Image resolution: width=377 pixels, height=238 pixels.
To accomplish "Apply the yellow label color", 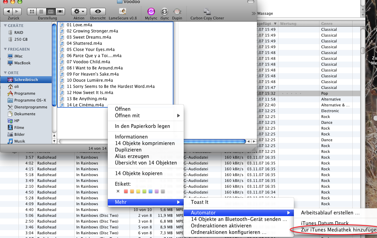I will click(x=138, y=191).
